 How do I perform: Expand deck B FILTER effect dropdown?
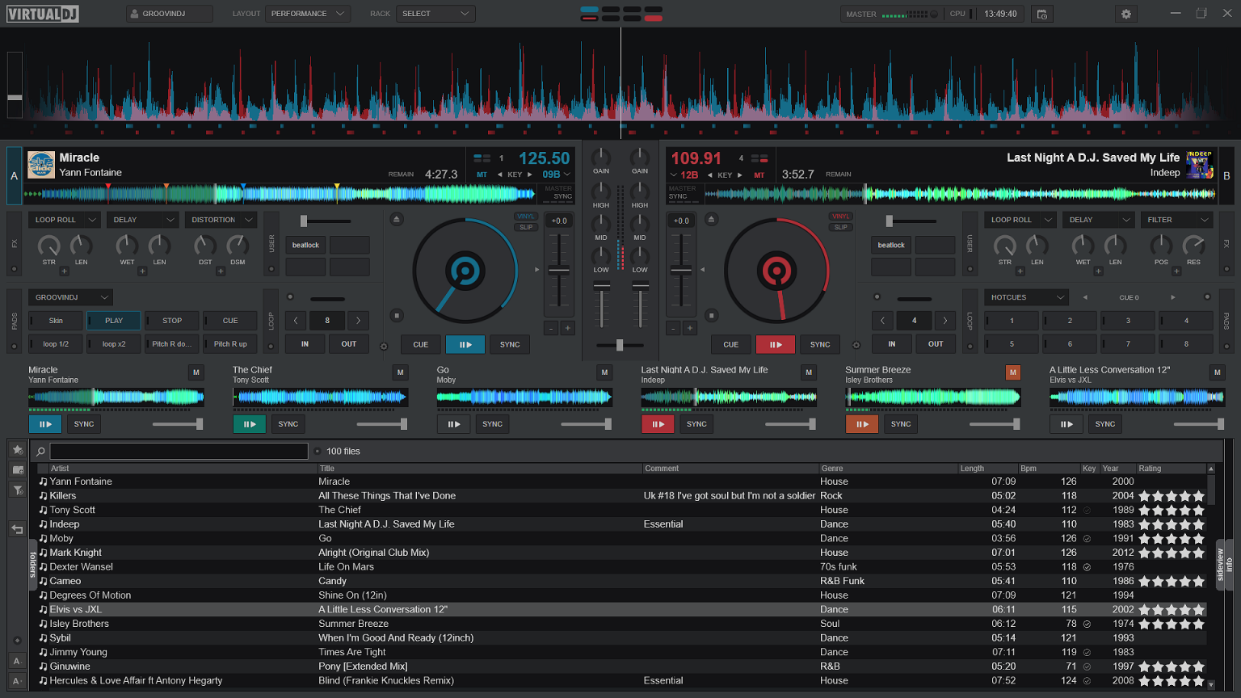tap(1176, 220)
